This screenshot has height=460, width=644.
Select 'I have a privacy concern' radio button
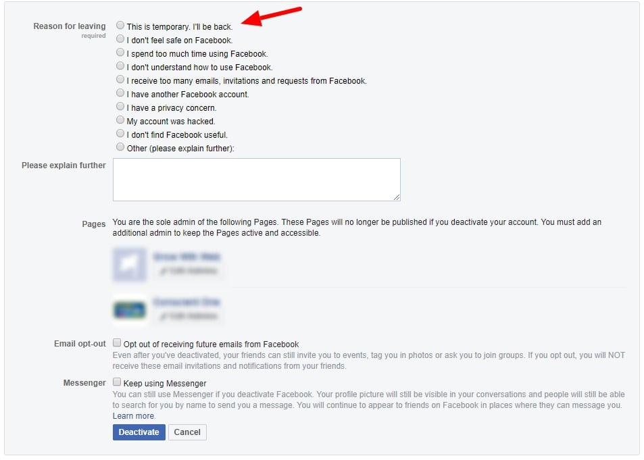click(120, 106)
